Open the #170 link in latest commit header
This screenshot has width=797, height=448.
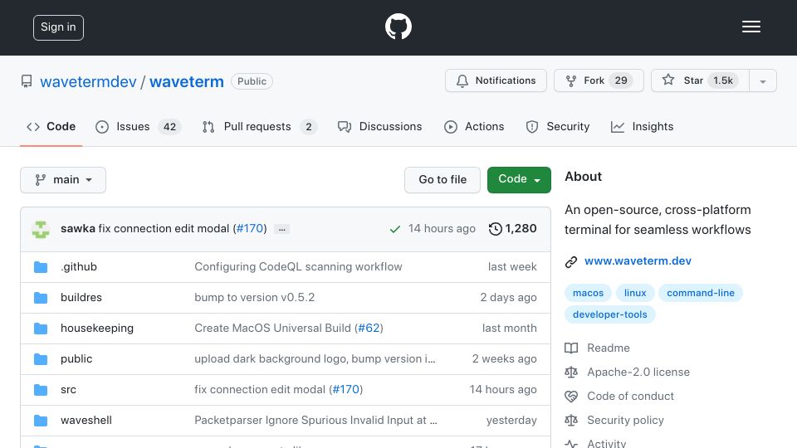(x=250, y=229)
